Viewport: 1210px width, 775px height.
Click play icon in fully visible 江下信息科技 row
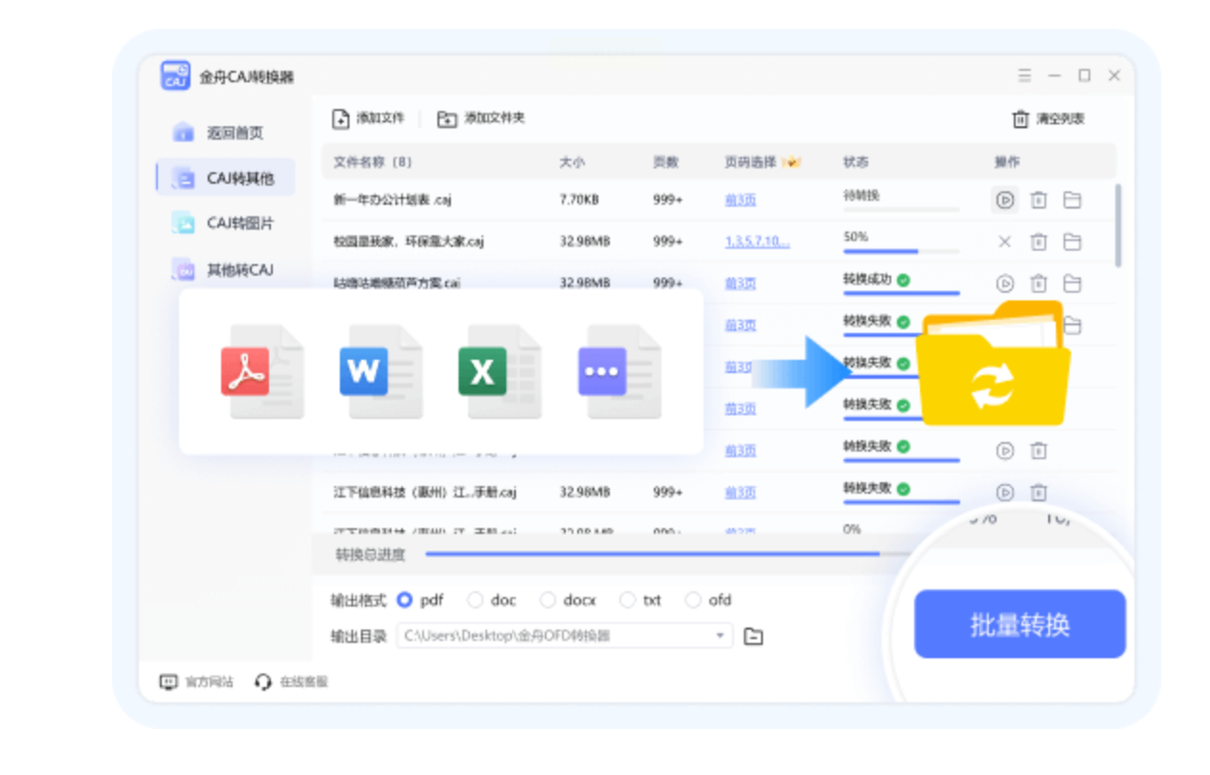point(1004,493)
